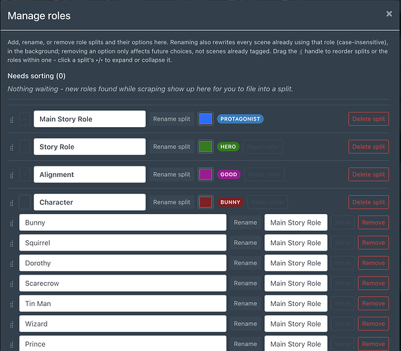Open the red color picker for Character
Viewport: 401px width, 351px height.
(205, 202)
